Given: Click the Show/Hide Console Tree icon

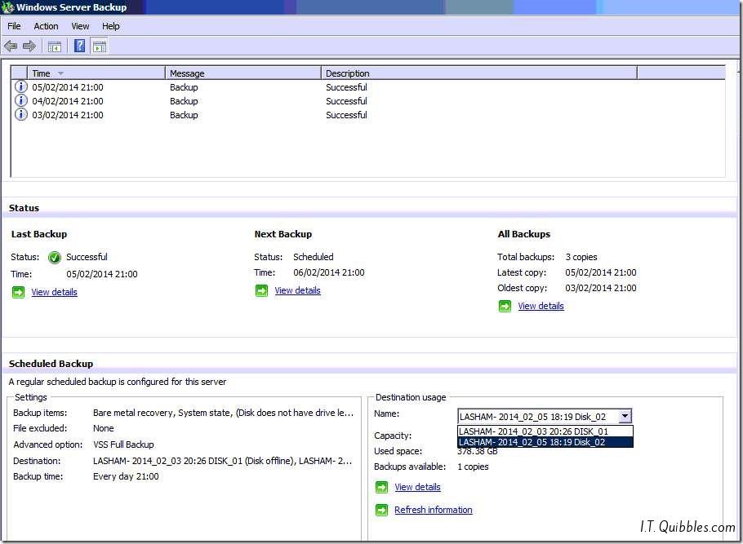Looking at the screenshot, I should [55, 46].
